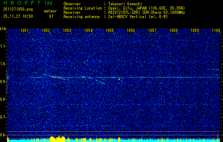Click the 1055 time marker
The width and height of the screenshot is (223, 142).
tap(110, 31)
